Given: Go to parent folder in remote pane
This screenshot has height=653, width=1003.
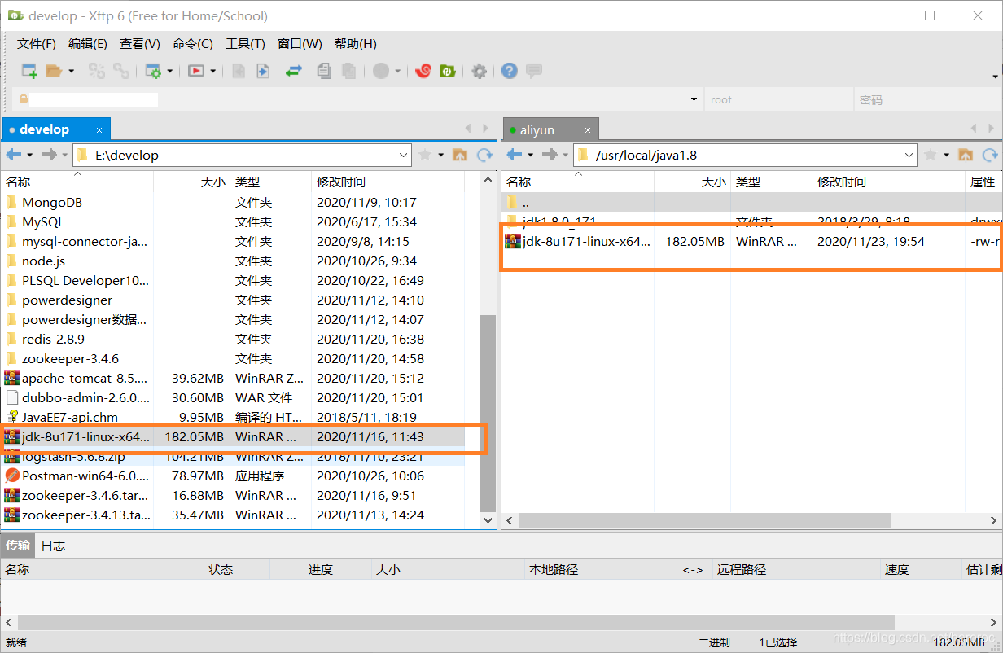Looking at the screenshot, I should coord(966,155).
